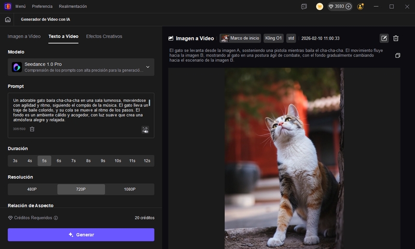Click the Créditos Requeridos info icon
This screenshot has height=249, width=415.
[56, 218]
